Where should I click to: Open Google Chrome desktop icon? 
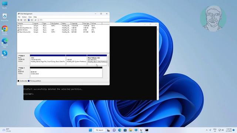(x=4, y=30)
